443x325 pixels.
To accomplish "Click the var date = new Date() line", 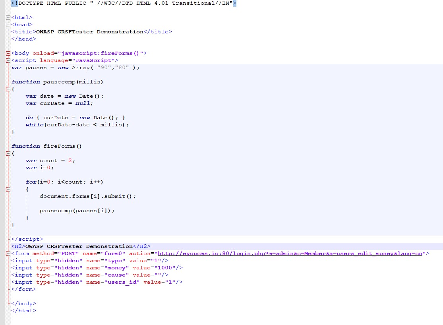I will coord(65,96).
